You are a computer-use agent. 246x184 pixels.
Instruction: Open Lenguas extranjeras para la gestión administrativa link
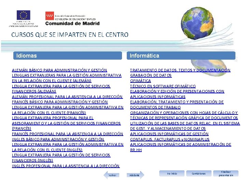[67, 78]
